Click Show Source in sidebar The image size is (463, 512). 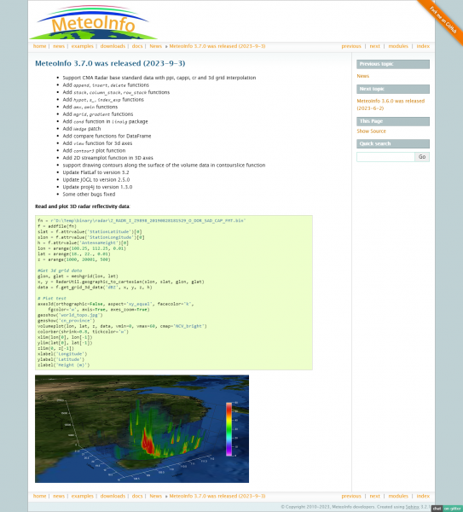[371, 131]
